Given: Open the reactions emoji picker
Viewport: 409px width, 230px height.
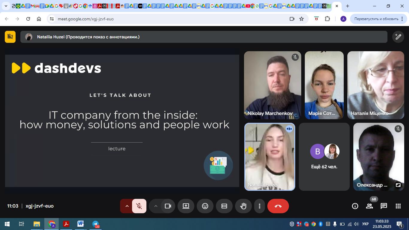Looking at the screenshot, I should point(205,206).
